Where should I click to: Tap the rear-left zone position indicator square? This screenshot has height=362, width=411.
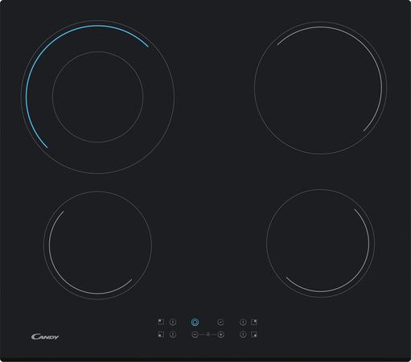[x=161, y=322]
